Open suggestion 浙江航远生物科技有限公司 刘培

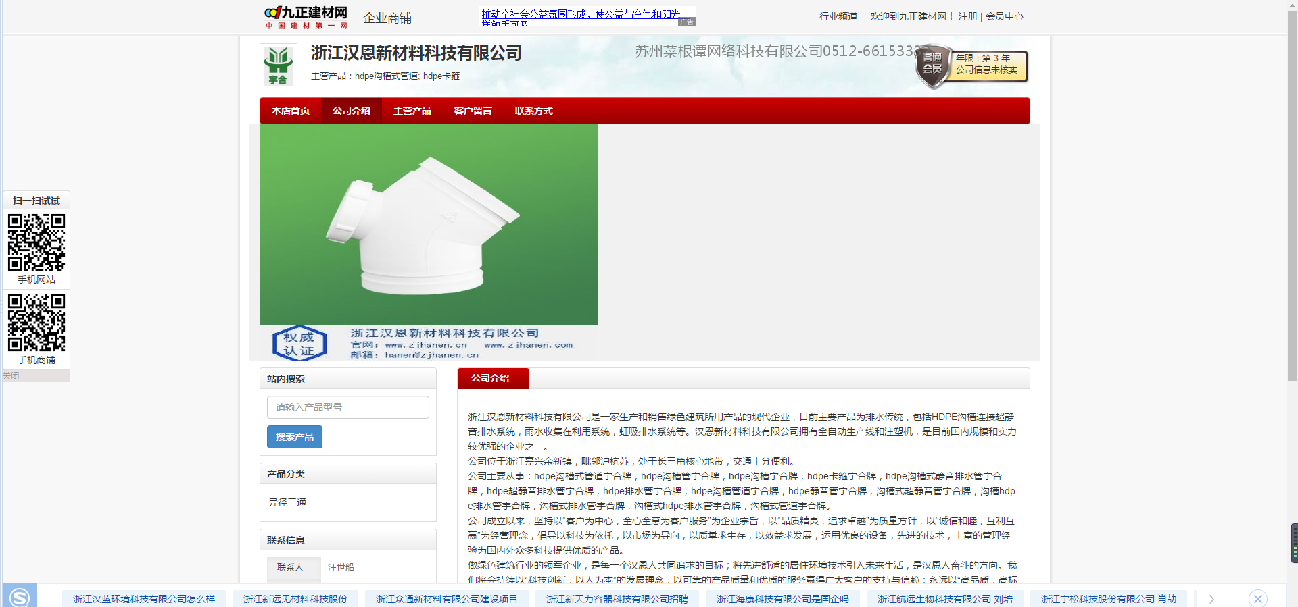click(x=945, y=599)
